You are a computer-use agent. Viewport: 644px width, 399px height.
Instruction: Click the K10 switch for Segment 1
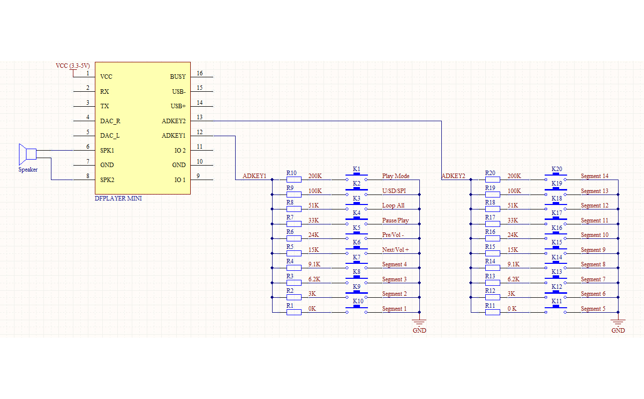[356, 309]
